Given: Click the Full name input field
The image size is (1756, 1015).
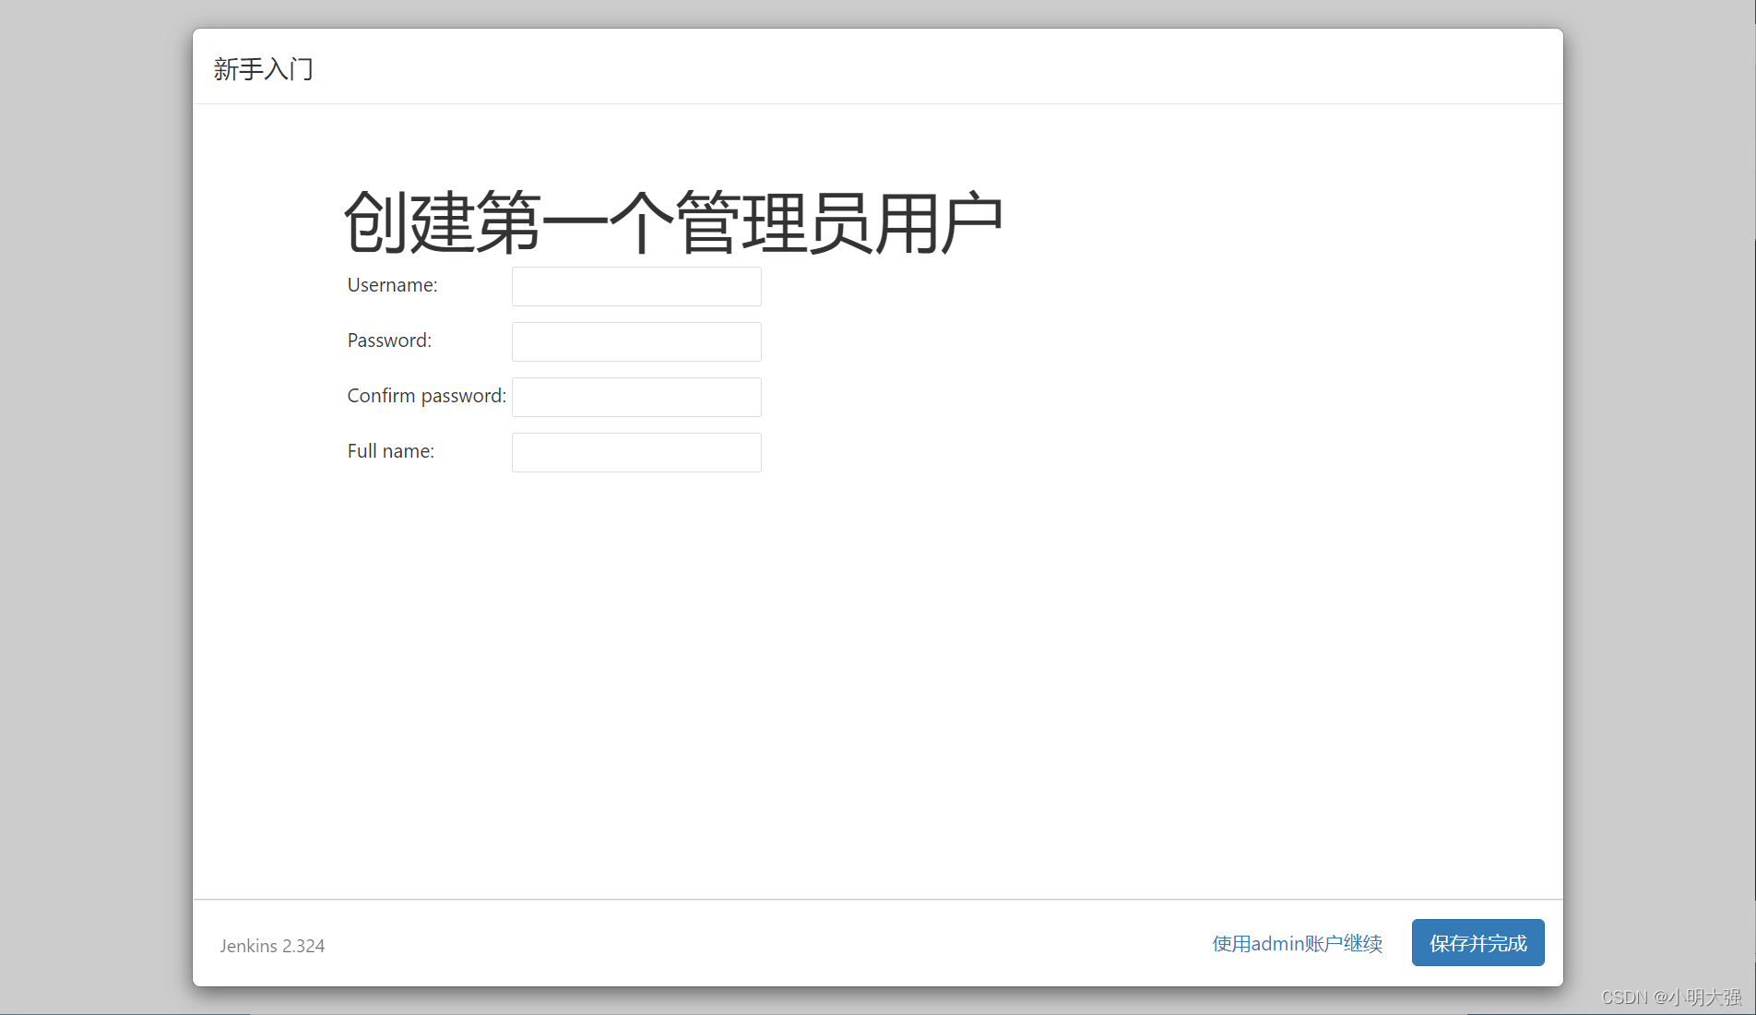Looking at the screenshot, I should click(x=635, y=452).
